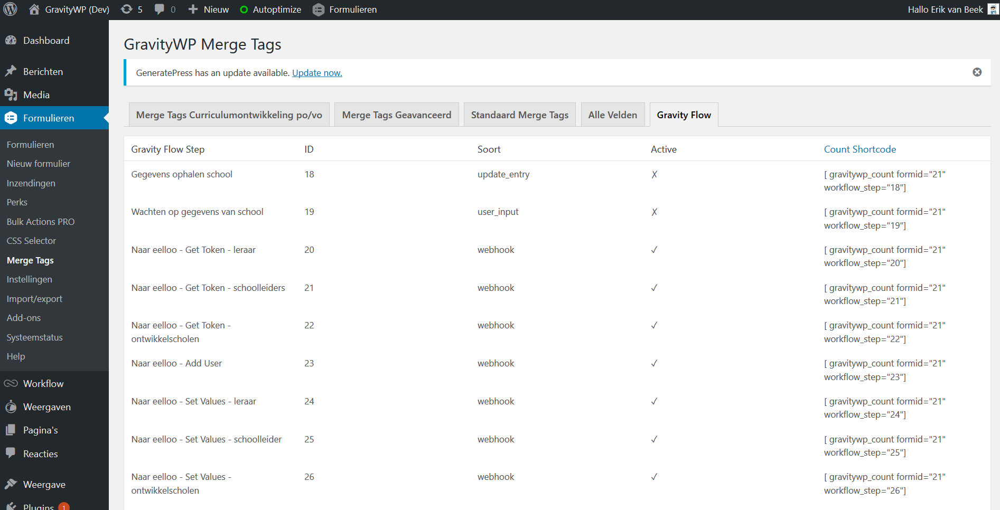Click the WordPress logo icon
The image size is (1000, 510).
coord(11,10)
